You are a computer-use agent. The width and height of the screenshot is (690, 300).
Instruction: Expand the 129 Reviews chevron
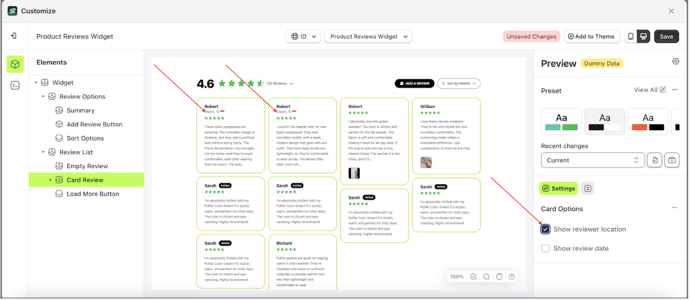tap(291, 83)
